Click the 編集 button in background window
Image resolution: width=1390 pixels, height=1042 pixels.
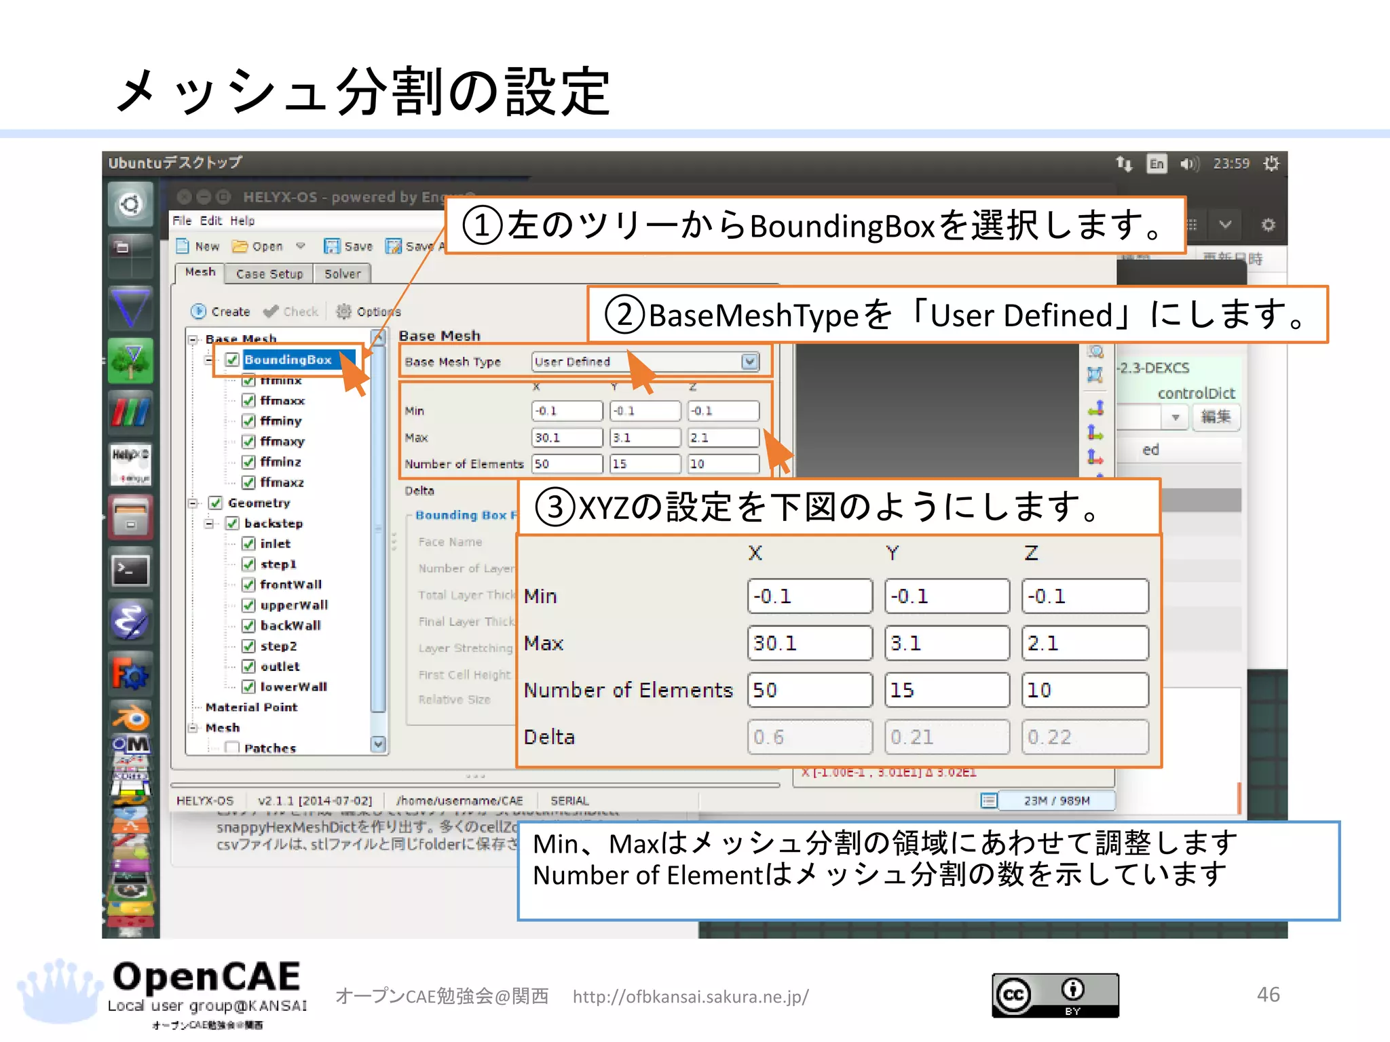pos(1216,417)
